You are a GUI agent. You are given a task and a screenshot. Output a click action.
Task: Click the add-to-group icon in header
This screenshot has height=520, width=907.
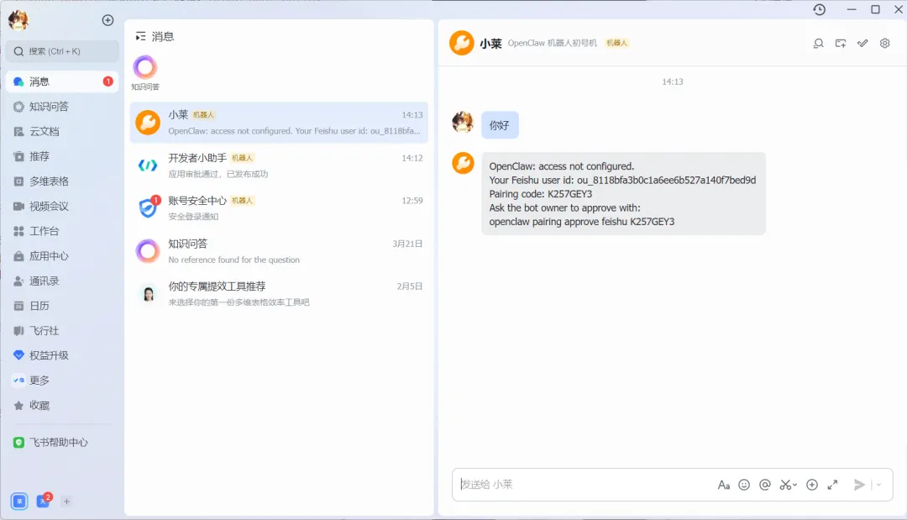point(841,44)
